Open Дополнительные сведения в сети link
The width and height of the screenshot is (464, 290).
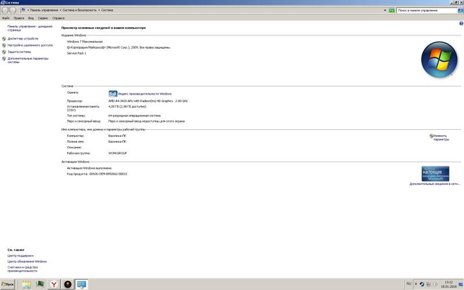(x=435, y=184)
